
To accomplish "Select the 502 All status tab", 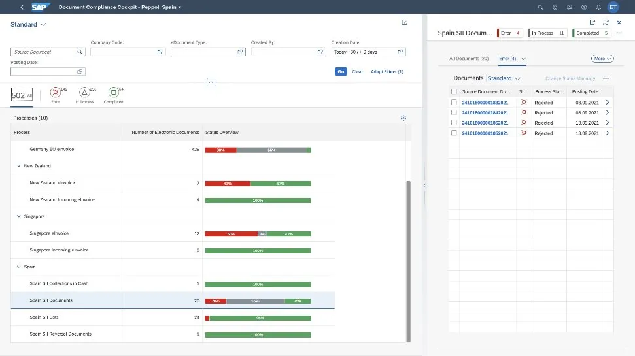I will (x=22, y=95).
